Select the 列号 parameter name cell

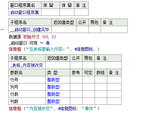[27, 87]
